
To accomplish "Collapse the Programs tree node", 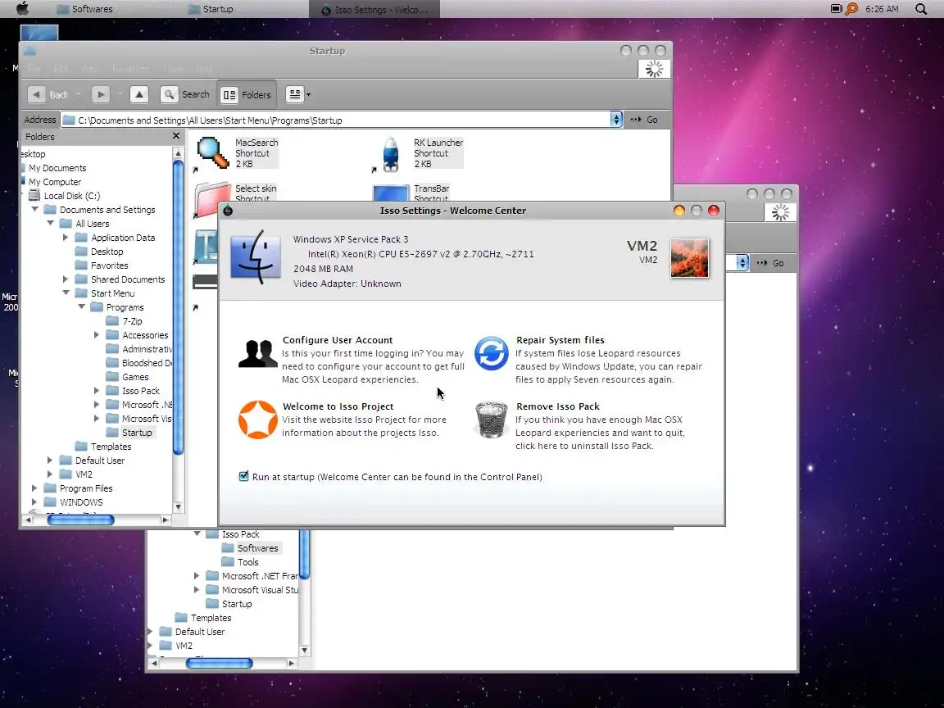I will point(82,306).
